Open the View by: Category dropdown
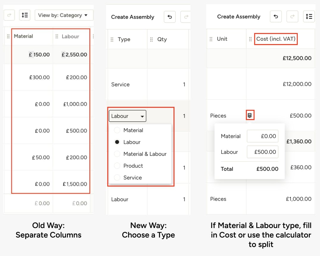This screenshot has height=256, width=320. click(64, 15)
